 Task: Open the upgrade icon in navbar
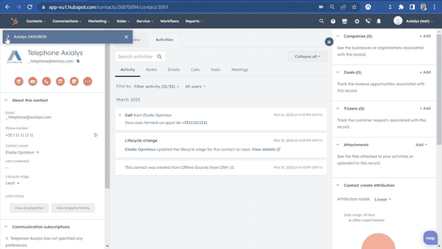pyautogui.click(x=333, y=21)
